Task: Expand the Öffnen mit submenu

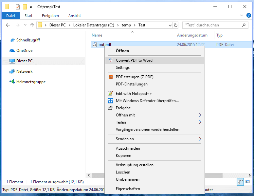Action: (x=200, y=115)
